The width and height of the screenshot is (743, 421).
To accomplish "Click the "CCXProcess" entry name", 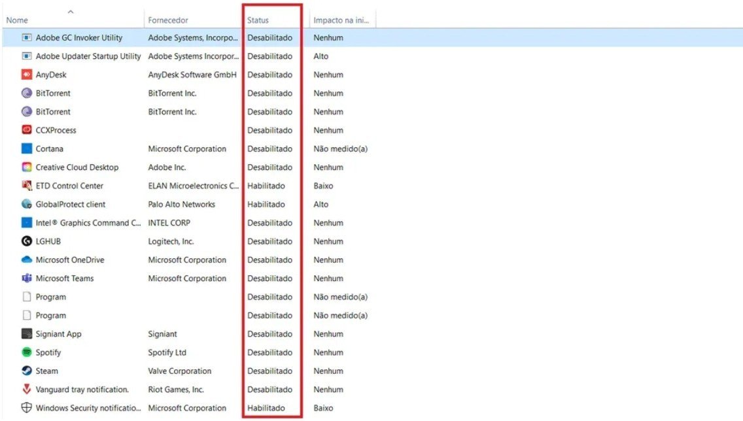I will pos(56,129).
